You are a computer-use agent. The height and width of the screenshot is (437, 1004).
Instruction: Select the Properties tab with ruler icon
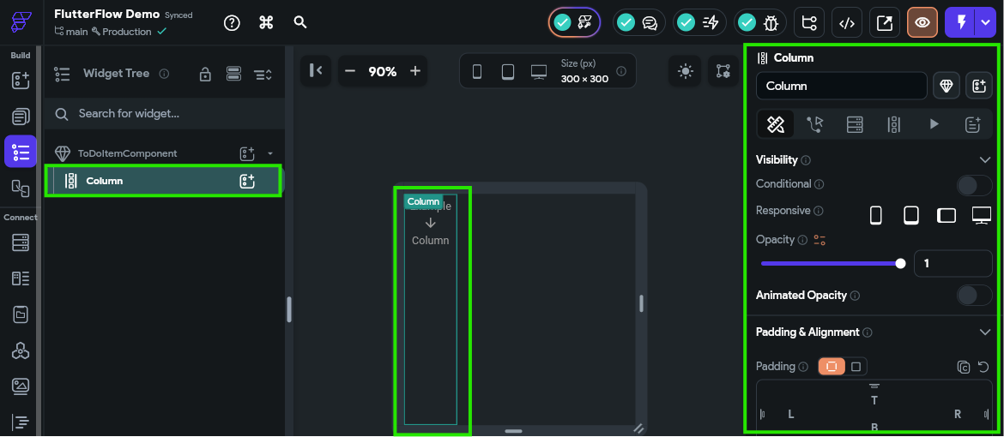click(776, 124)
